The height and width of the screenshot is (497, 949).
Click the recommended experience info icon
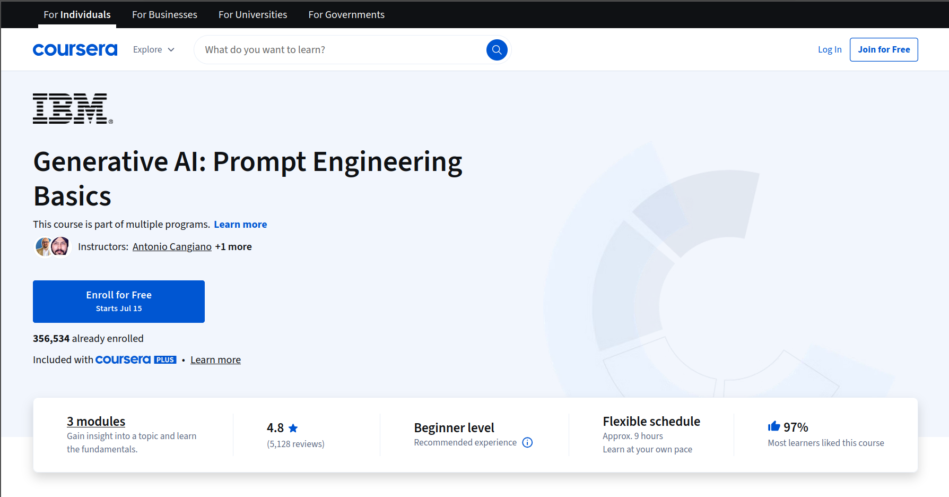pyautogui.click(x=527, y=443)
